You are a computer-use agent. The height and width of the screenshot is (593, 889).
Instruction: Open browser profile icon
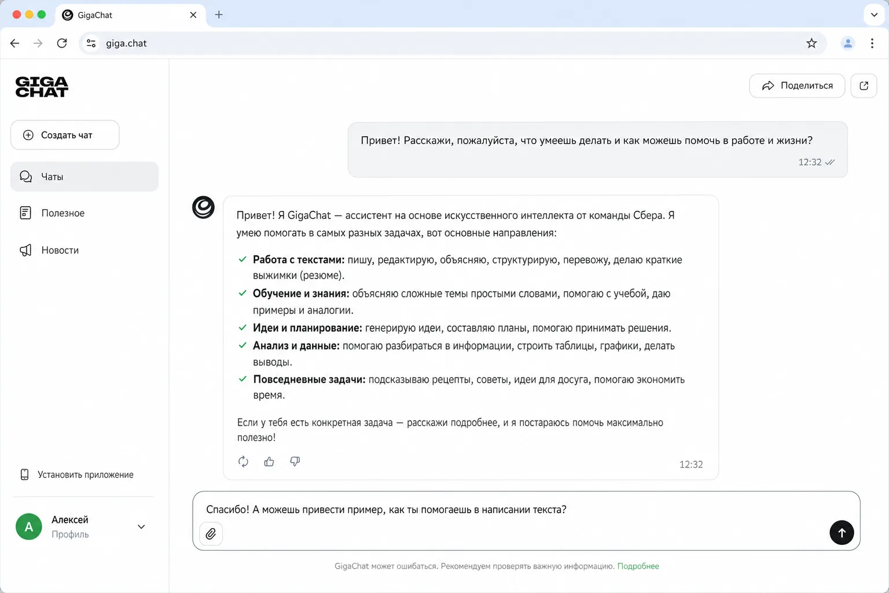tap(847, 43)
